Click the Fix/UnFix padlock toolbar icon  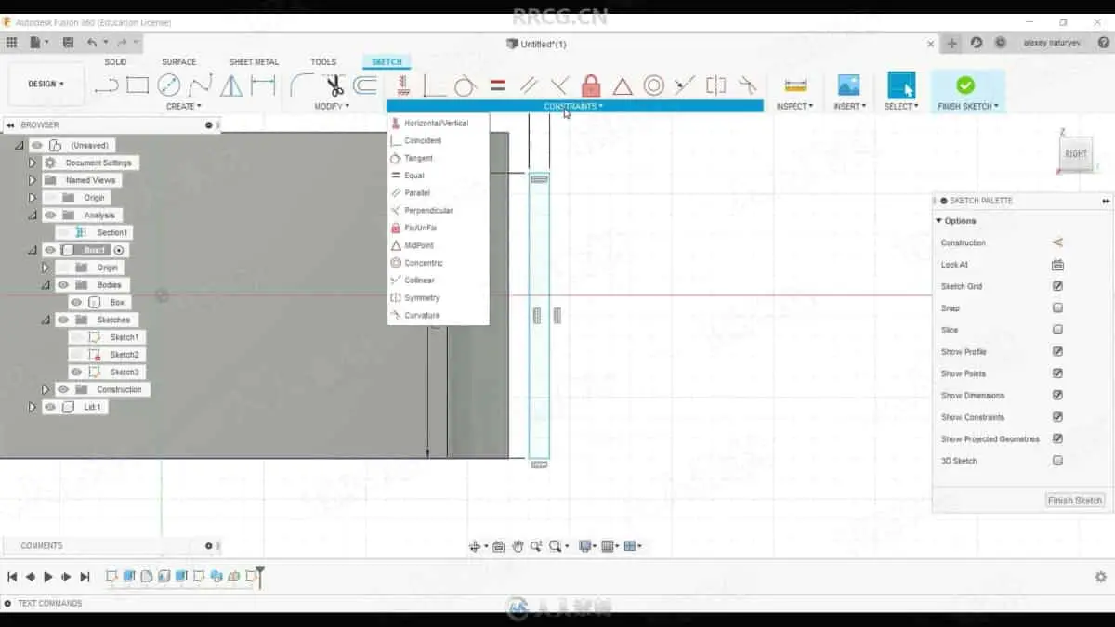pyautogui.click(x=591, y=86)
